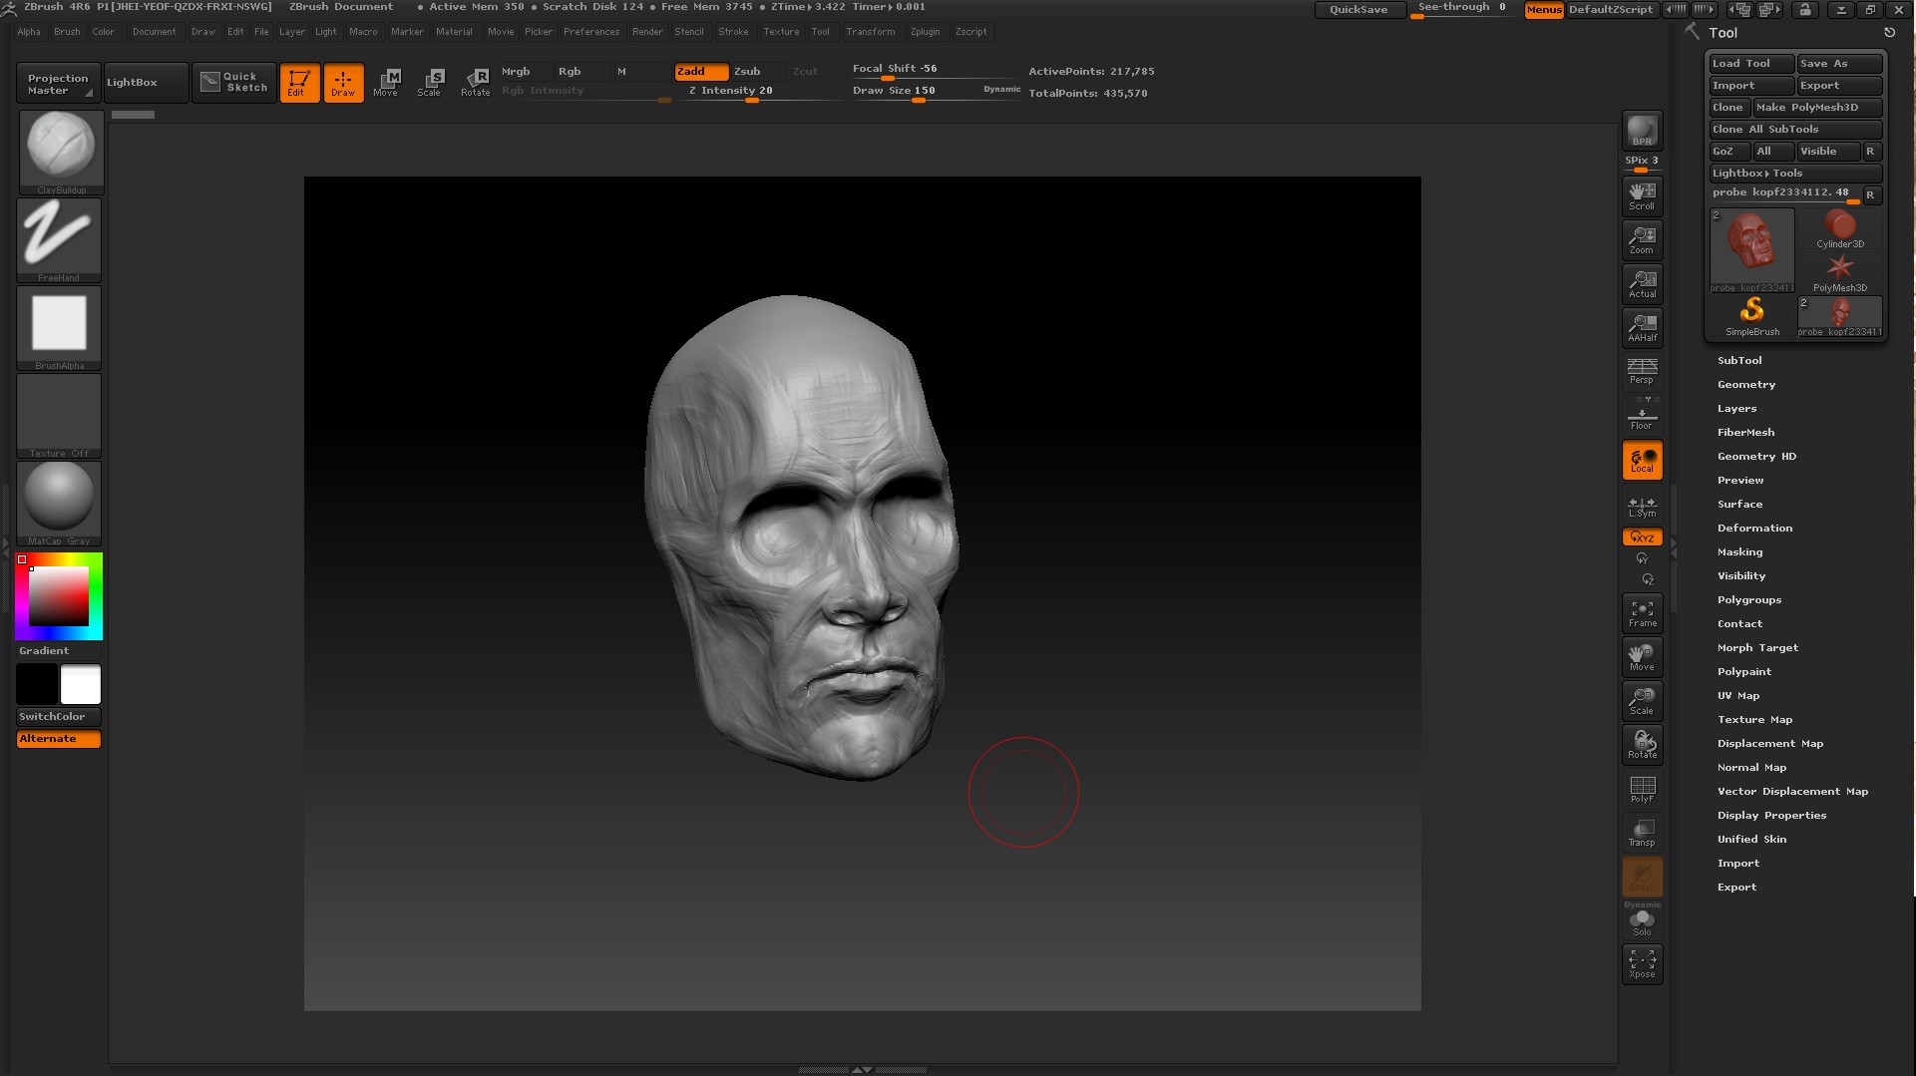Expand the Displacement Map section
The image size is (1916, 1076).
[1769, 744]
